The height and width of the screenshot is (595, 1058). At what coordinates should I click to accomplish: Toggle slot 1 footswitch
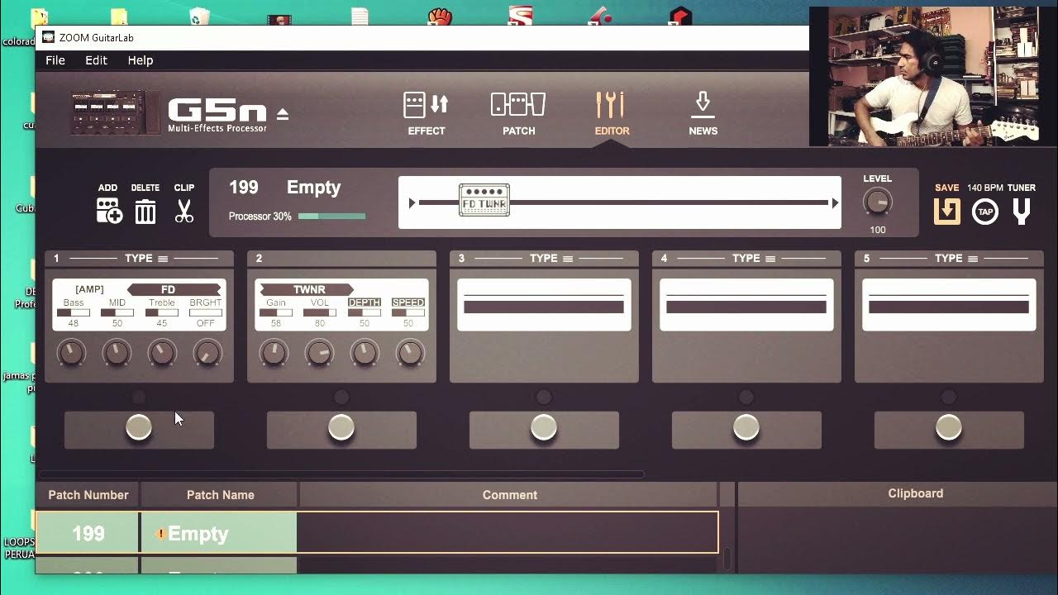[139, 428]
